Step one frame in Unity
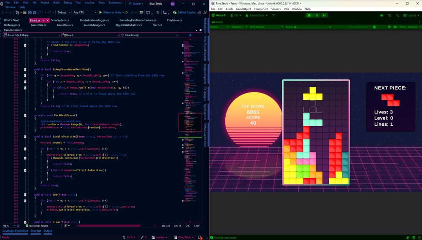 tap(324, 15)
